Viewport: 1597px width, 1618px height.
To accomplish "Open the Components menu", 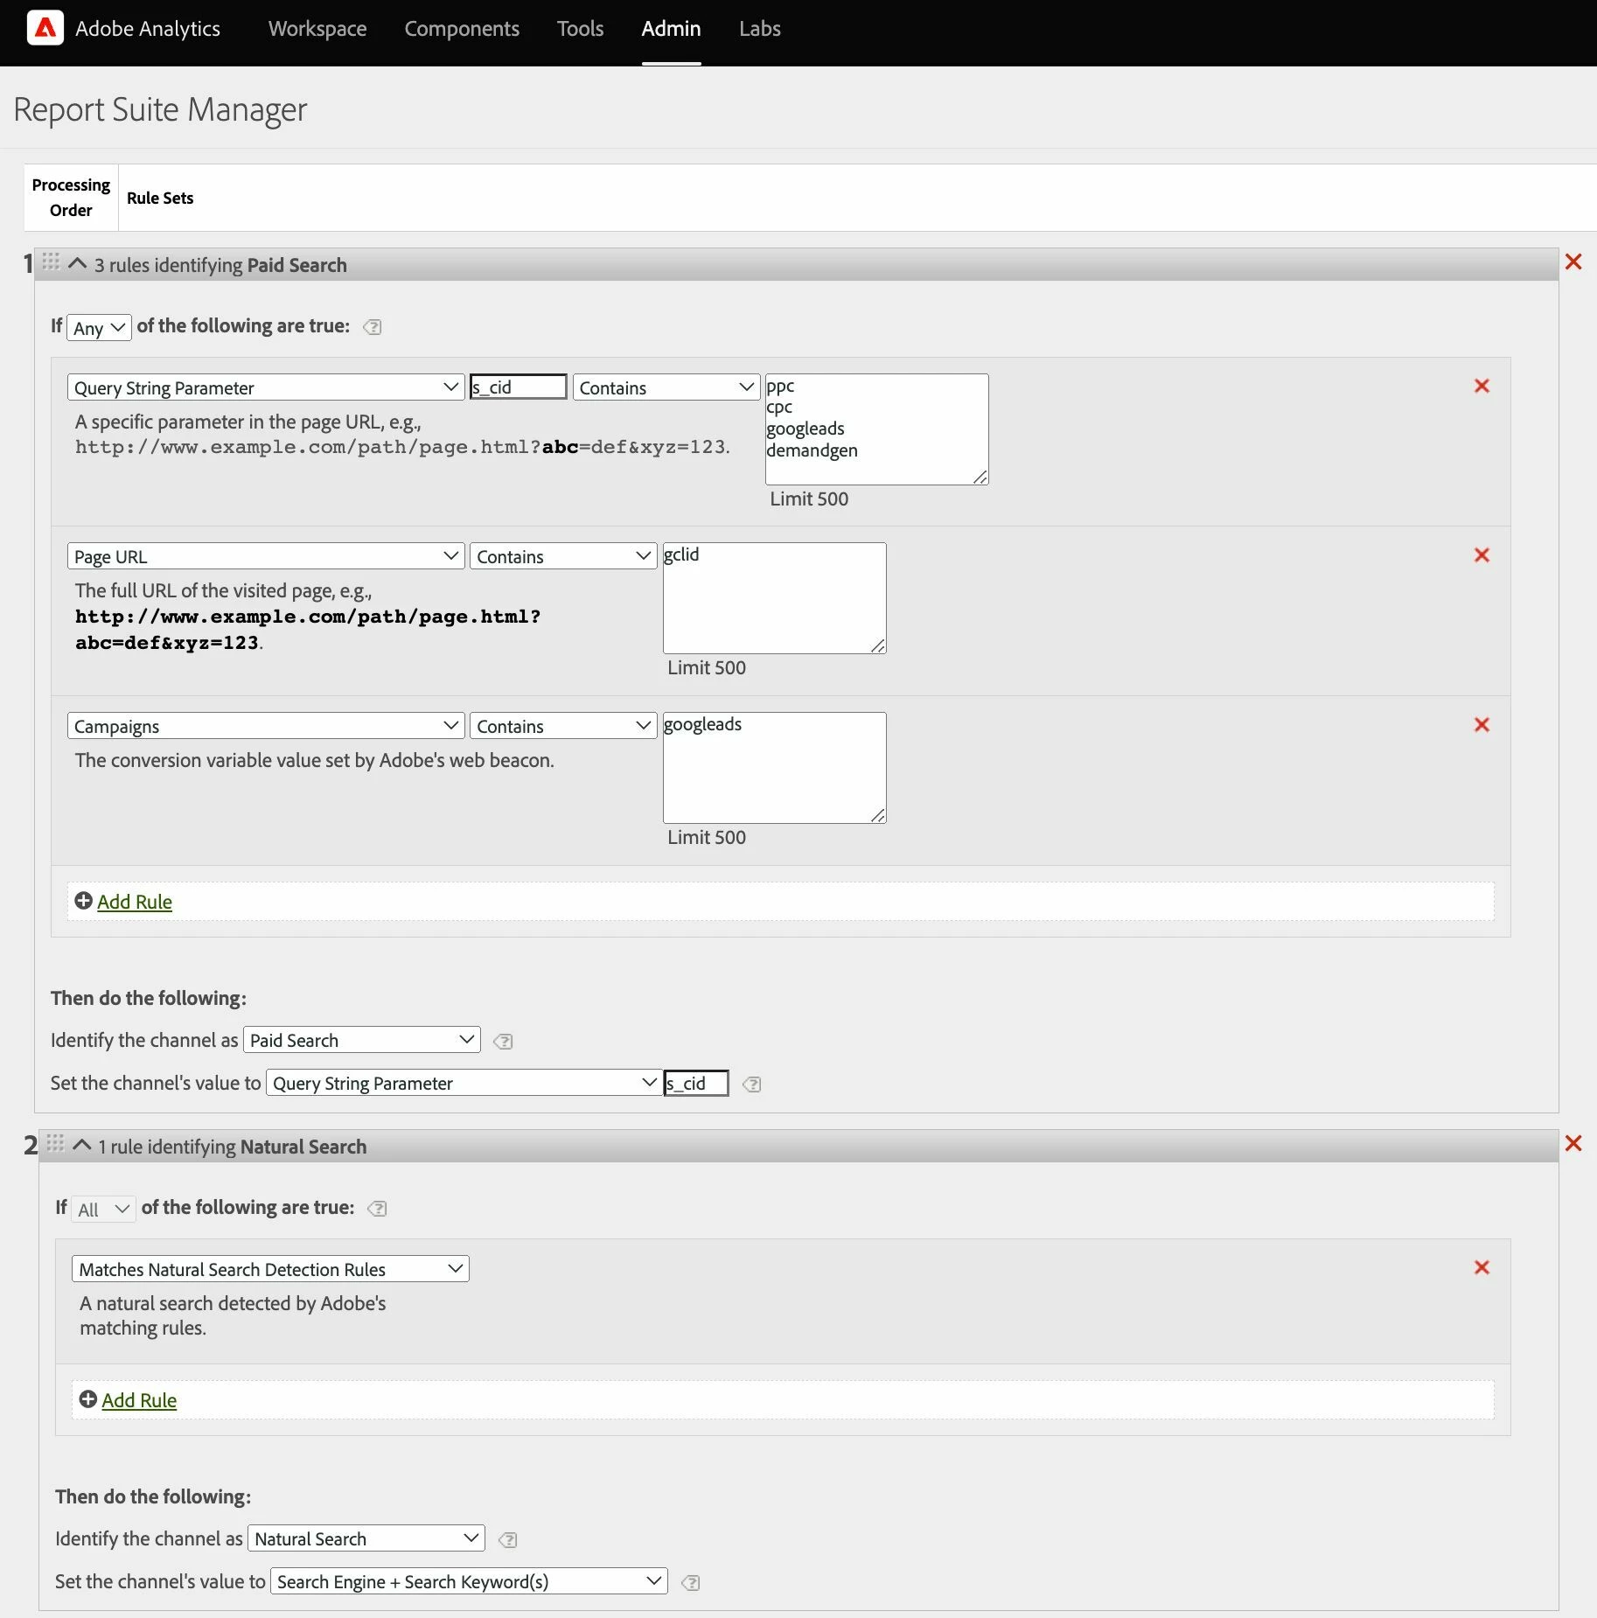I will 462,29.
